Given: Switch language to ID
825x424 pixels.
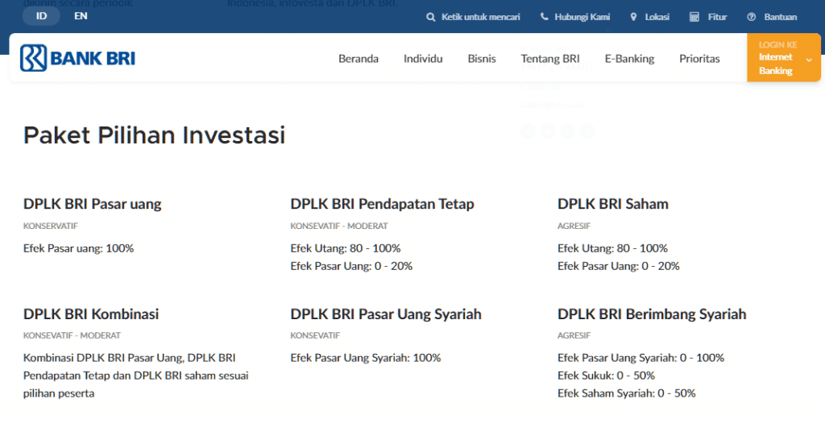Looking at the screenshot, I should (41, 16).
